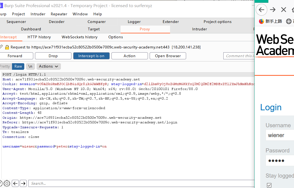This screenshot has height=188, width=294.
Task: Switch to Pretty message view
Action: point(5,66)
